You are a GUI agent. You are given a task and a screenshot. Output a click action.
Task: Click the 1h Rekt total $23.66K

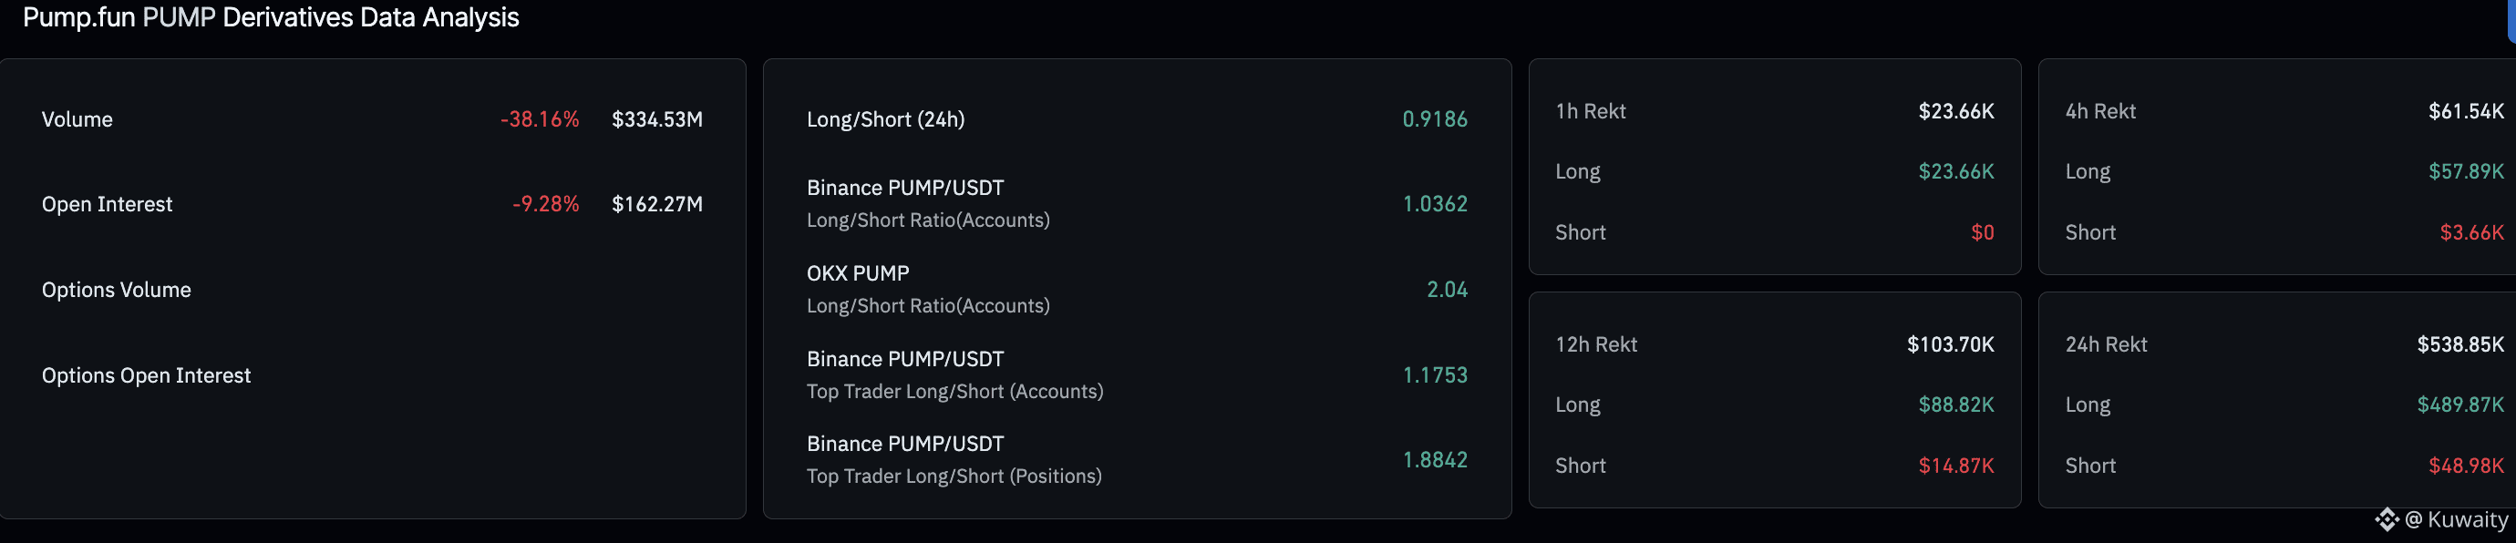point(1955,111)
